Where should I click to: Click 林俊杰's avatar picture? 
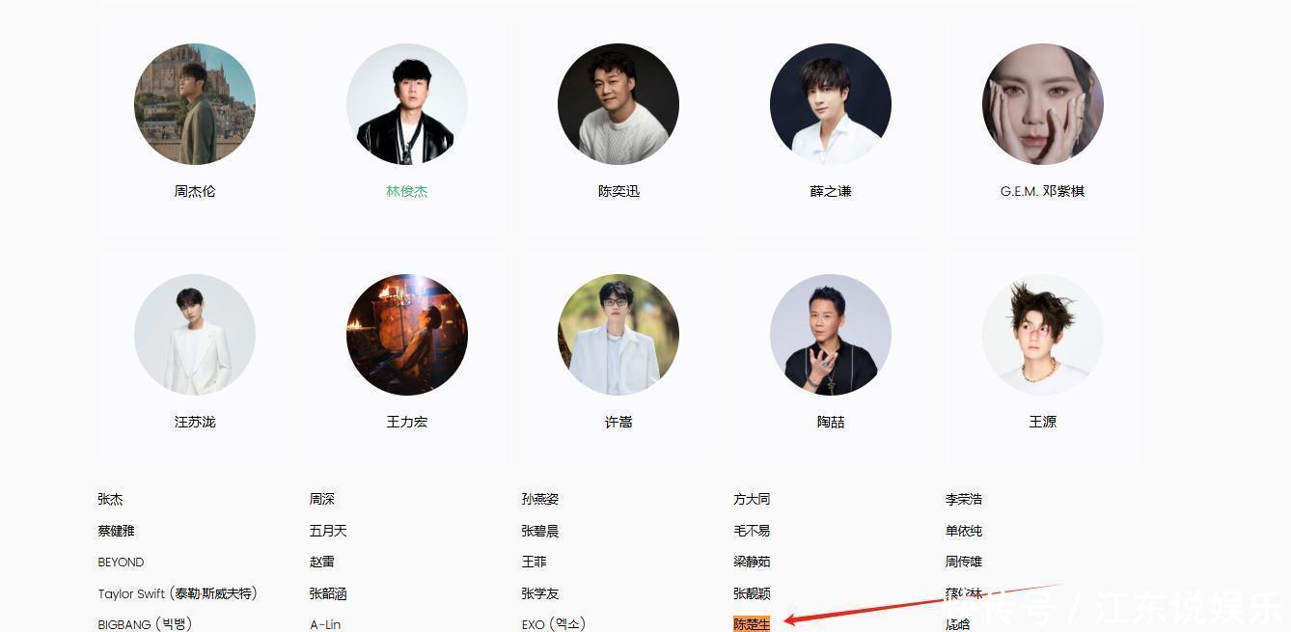tap(407, 104)
